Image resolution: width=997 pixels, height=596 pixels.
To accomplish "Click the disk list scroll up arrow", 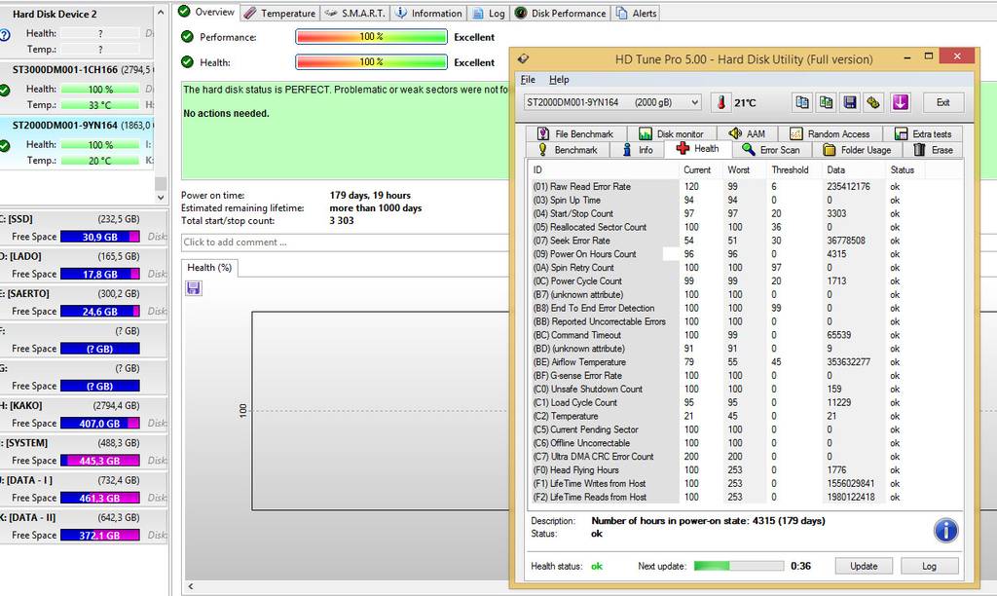I will 161,12.
